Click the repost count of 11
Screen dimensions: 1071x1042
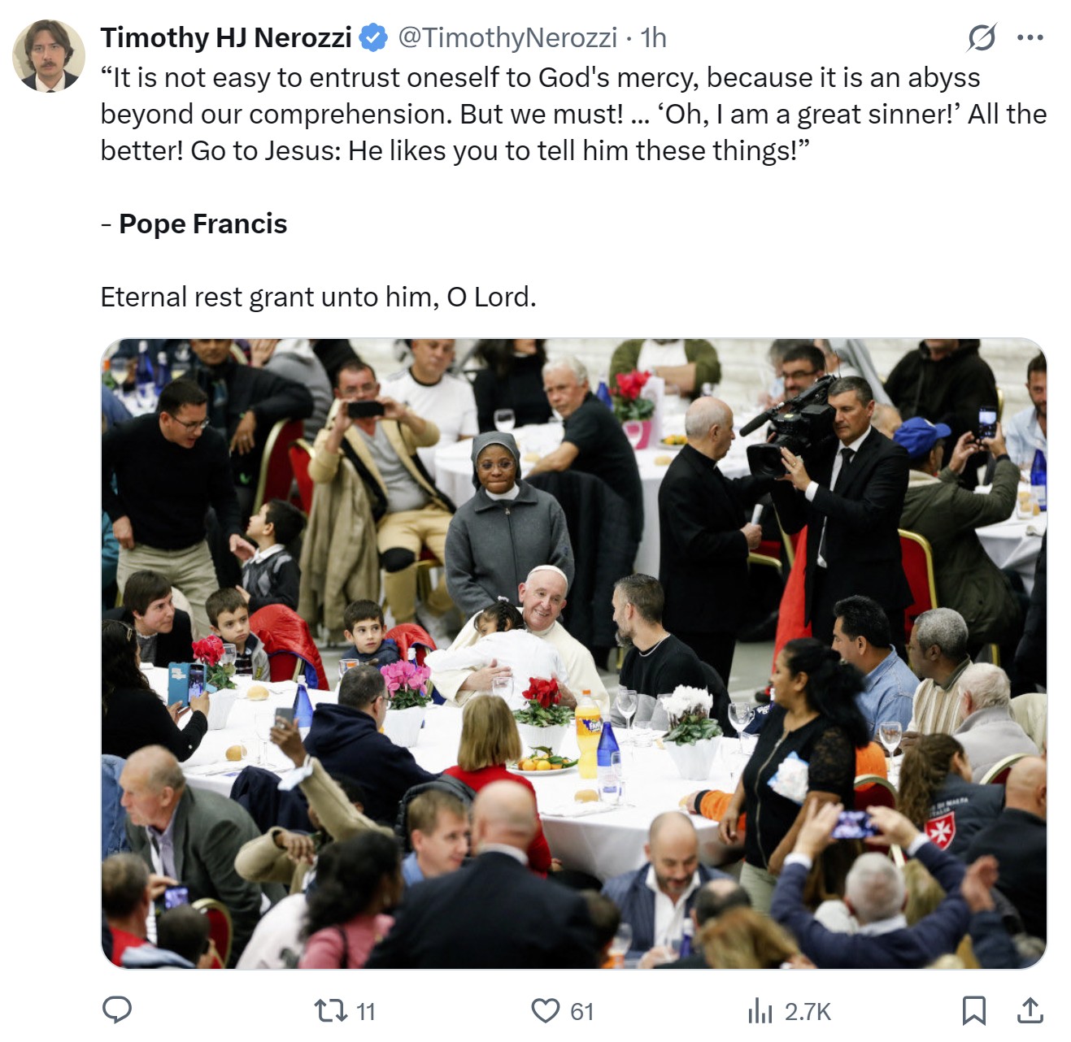tap(366, 1012)
